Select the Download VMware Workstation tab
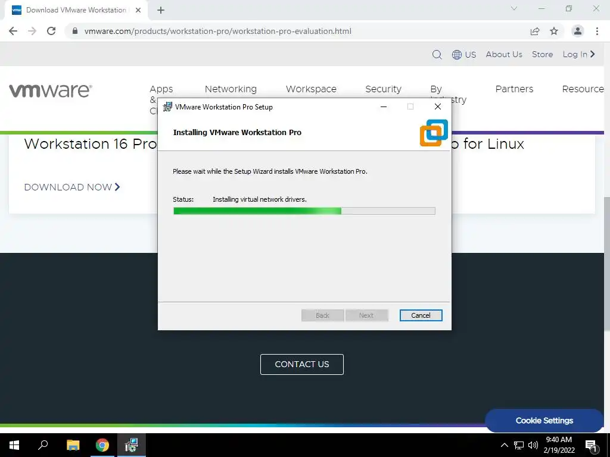The height and width of the screenshot is (457, 610). pos(76,10)
